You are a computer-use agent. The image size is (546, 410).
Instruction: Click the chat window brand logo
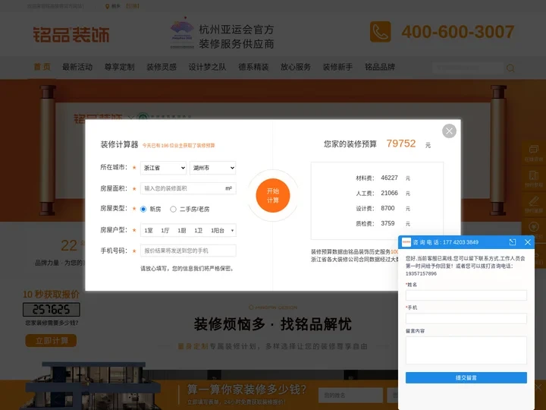[x=406, y=242]
